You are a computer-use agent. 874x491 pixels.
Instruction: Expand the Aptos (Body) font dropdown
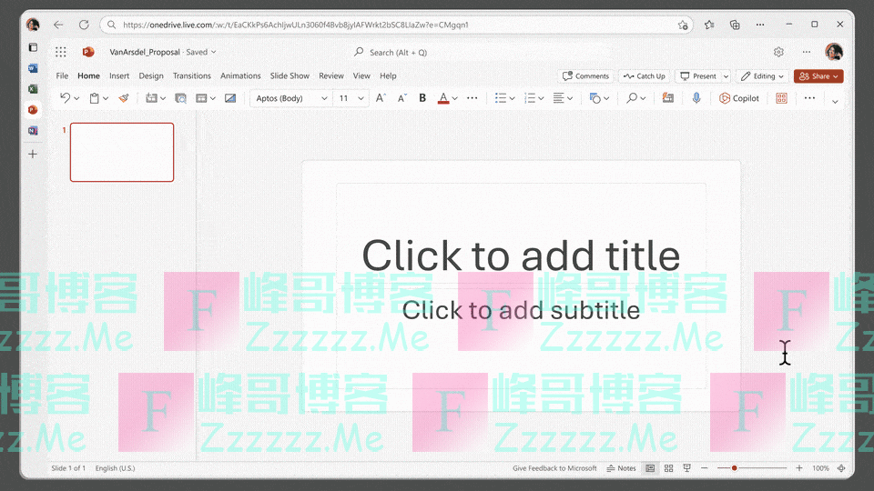pos(324,98)
